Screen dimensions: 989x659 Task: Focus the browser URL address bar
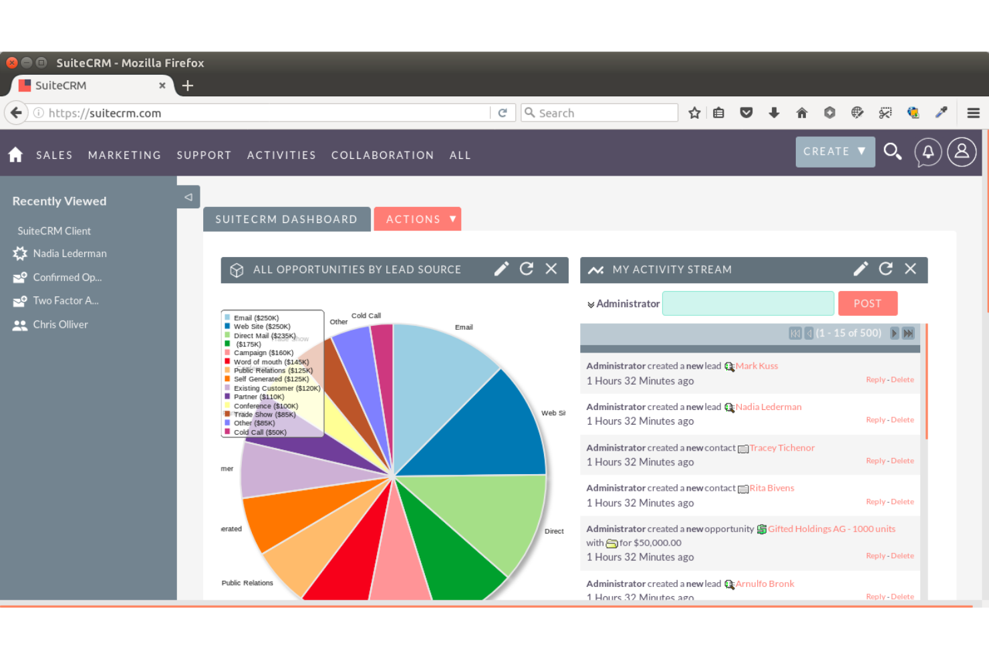click(267, 113)
